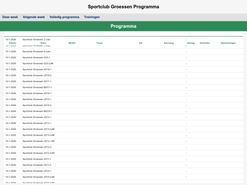
Task: Select the Sportclub Groessen 4 (zat) row
Action: pos(123,52)
